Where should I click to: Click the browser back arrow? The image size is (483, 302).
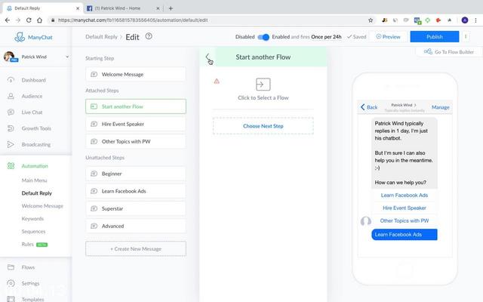[x=8, y=20]
